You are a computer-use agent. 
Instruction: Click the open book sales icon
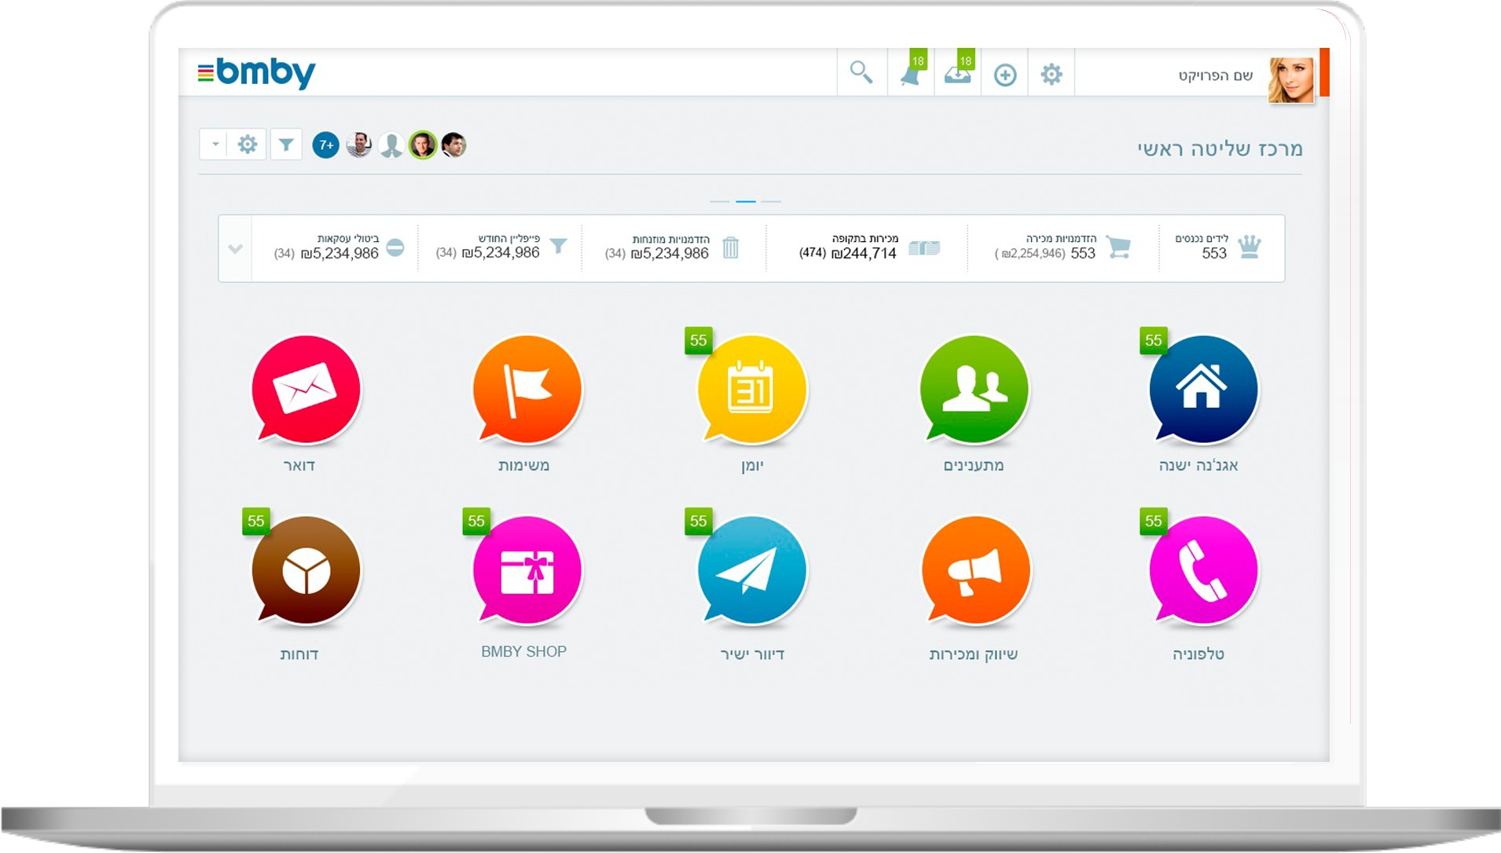coord(924,248)
